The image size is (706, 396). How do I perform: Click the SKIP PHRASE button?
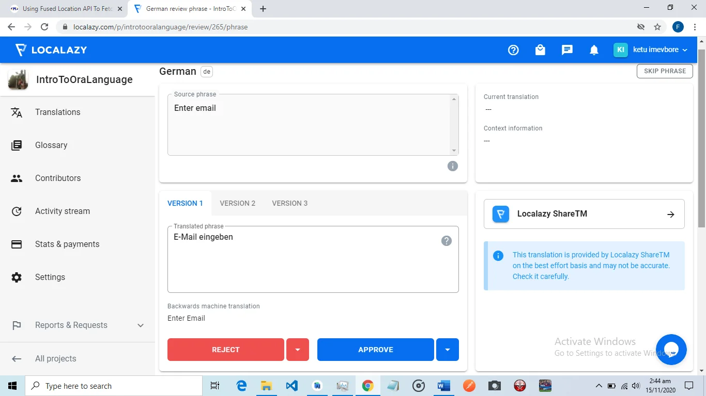[665, 71]
